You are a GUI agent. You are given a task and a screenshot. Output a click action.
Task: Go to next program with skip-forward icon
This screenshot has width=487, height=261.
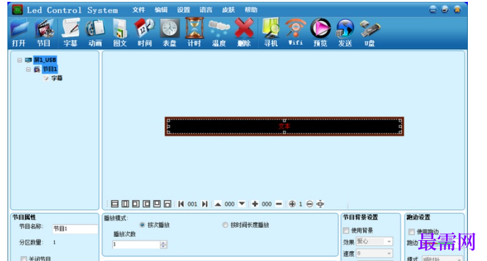(x=205, y=204)
